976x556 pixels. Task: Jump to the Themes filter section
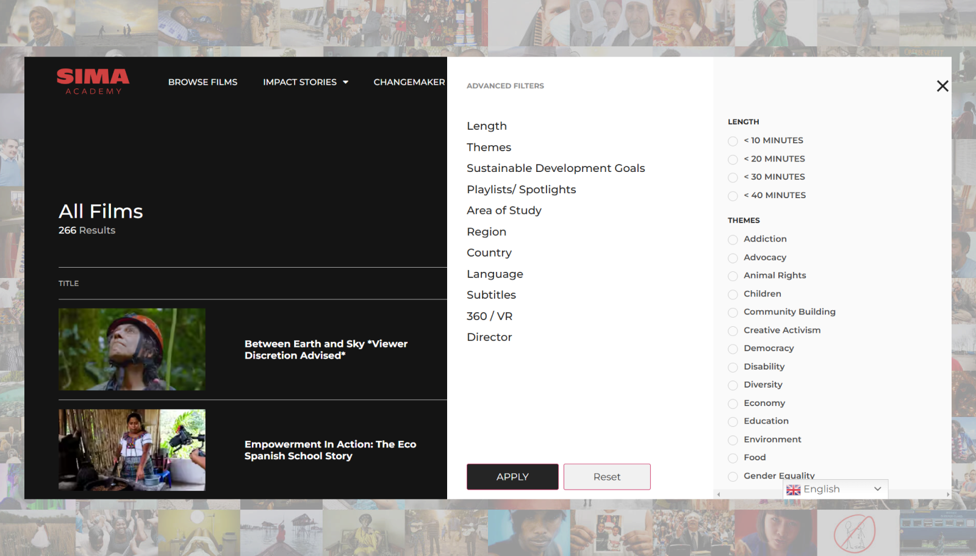tap(489, 148)
